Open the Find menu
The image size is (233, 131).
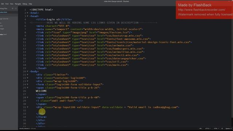click(7, 4)
